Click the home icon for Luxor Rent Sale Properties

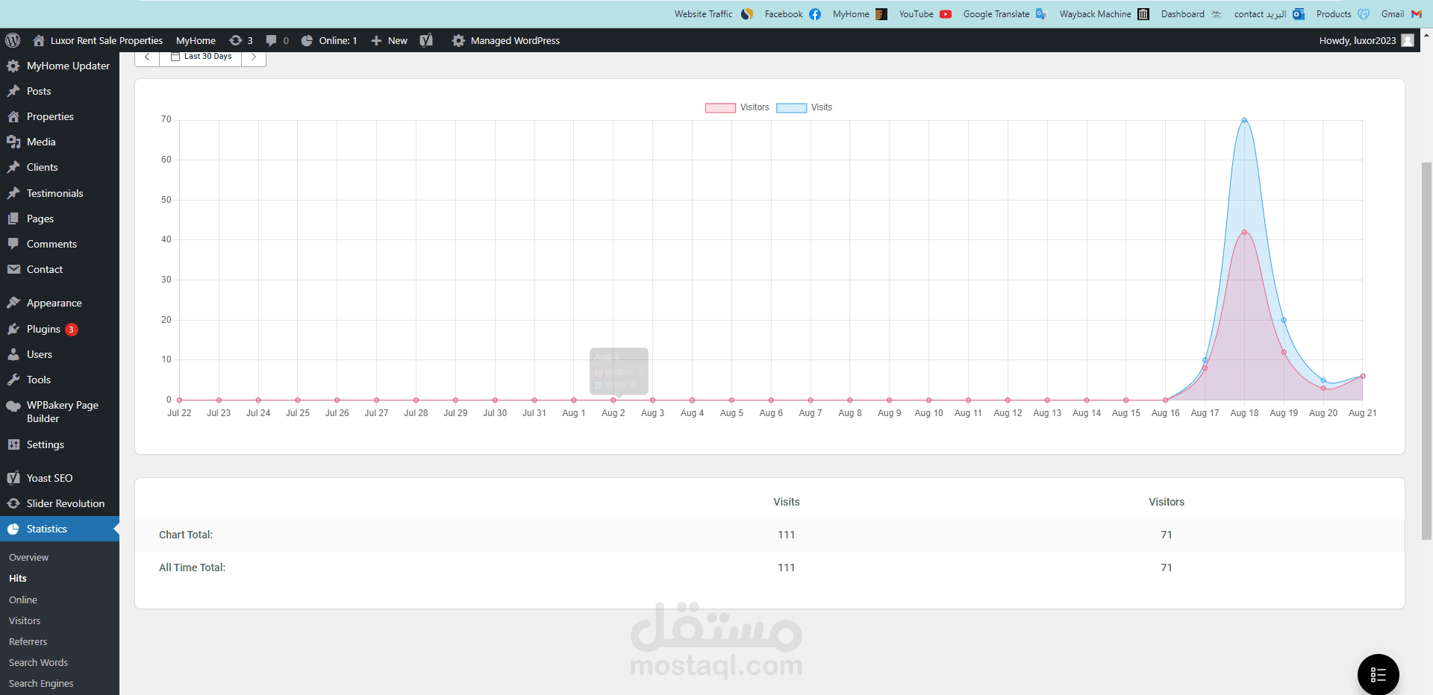pyautogui.click(x=39, y=40)
